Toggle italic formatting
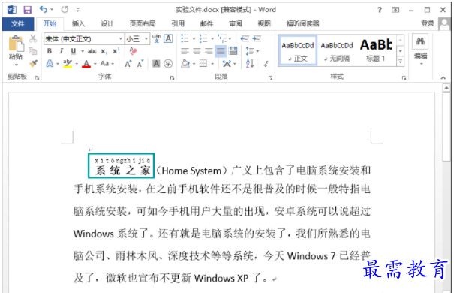The width and height of the screenshot is (454, 293). point(61,51)
